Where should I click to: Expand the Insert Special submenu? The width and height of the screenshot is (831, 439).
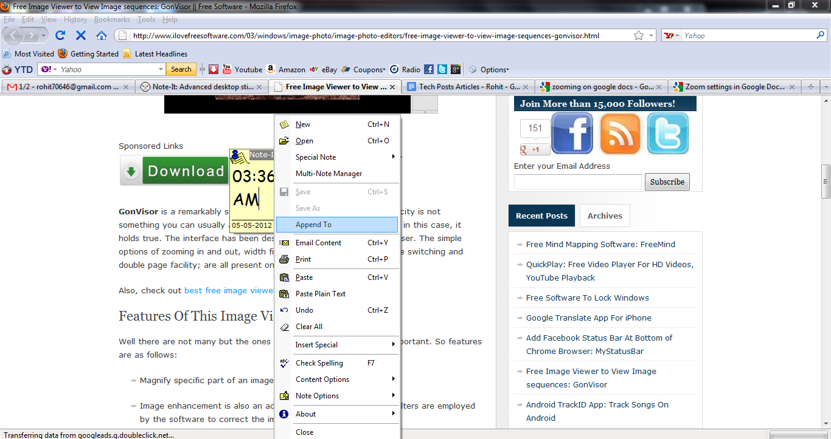click(338, 345)
